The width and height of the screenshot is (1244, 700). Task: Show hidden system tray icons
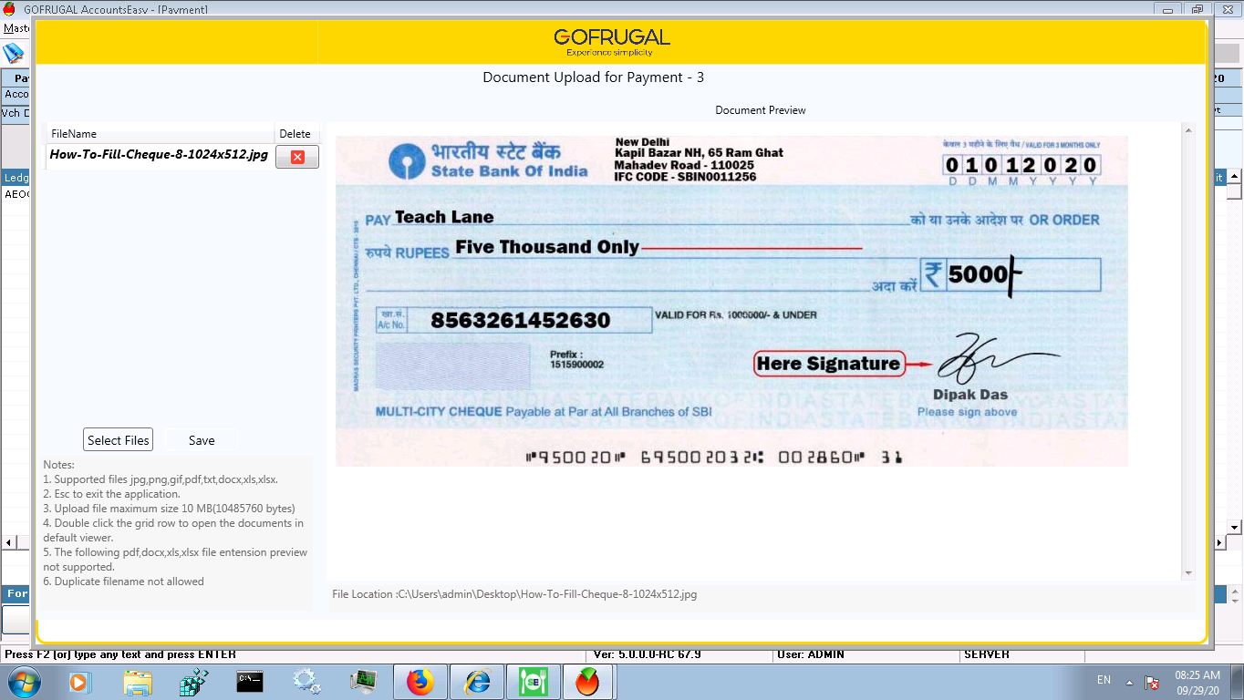1129,682
